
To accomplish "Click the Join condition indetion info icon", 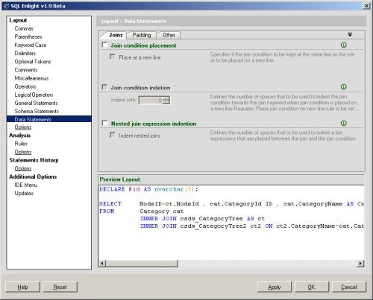I will 343,87.
